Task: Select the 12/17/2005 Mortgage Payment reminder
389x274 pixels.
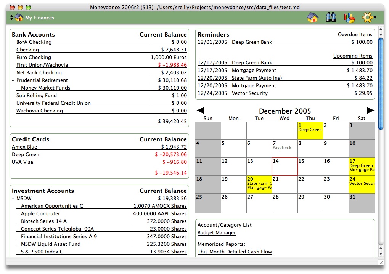Action: pyautogui.click(x=285, y=71)
